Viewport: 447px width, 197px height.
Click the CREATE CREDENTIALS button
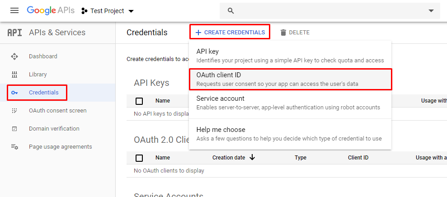pyautogui.click(x=230, y=33)
